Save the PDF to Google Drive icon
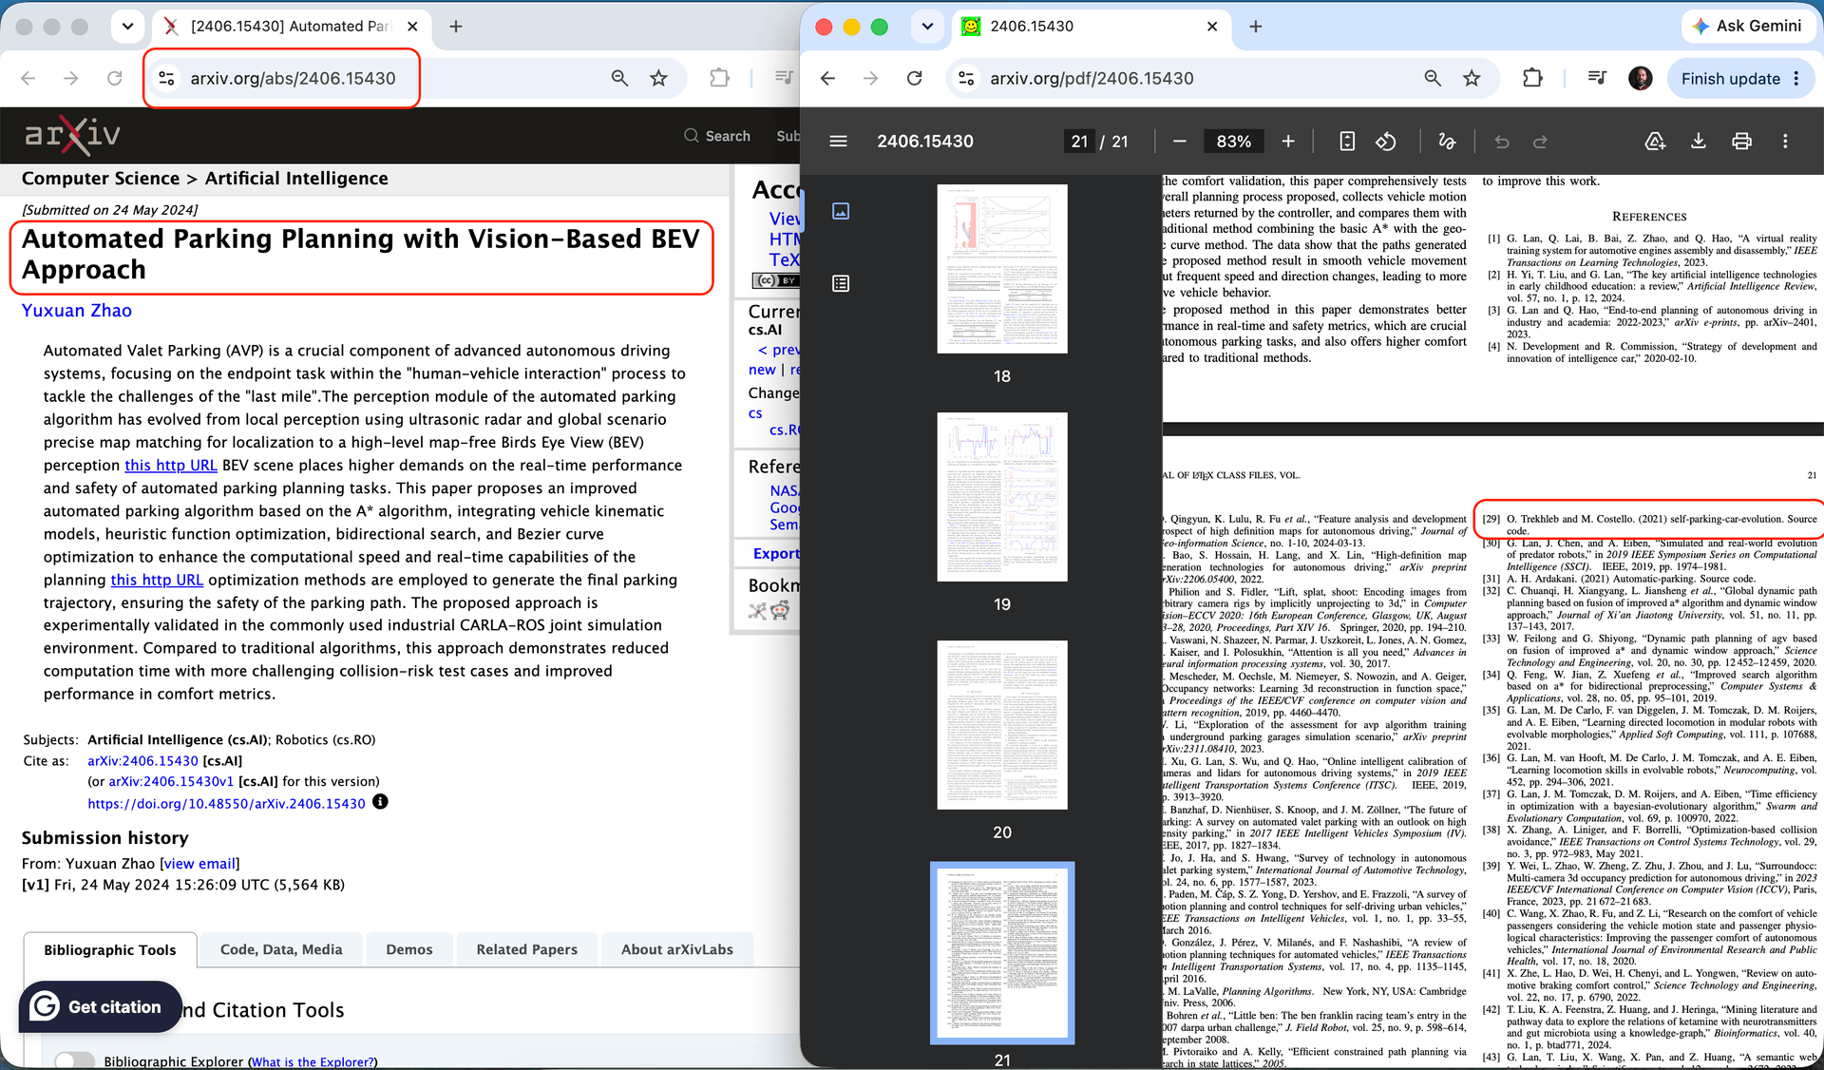Viewport: 1824px width, 1070px height. point(1655,142)
